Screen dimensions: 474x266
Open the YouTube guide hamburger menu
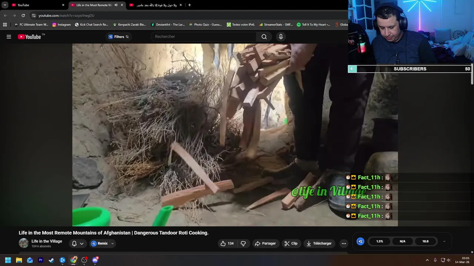click(9, 37)
